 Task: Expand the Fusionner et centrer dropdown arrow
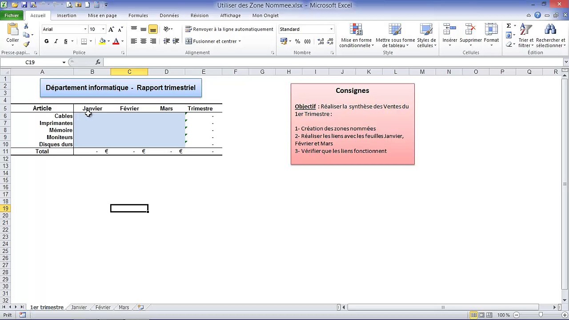tap(240, 41)
